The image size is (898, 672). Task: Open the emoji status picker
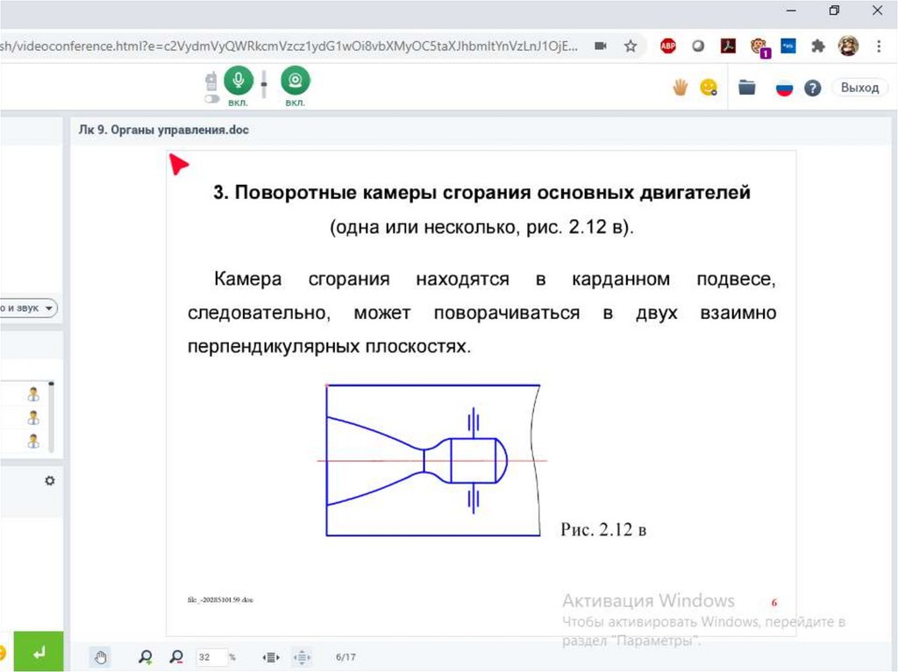pos(709,87)
